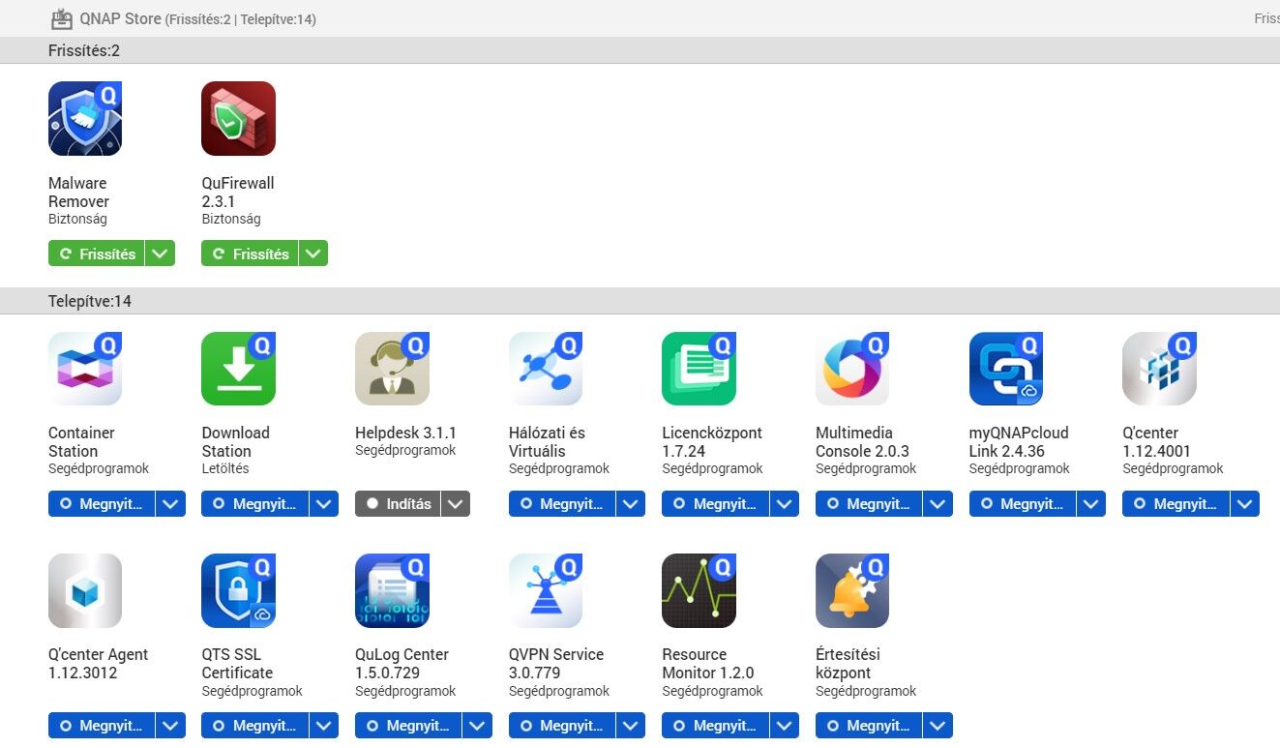Click the QuLog Center icon
The height and width of the screenshot is (748, 1280).
(x=392, y=590)
